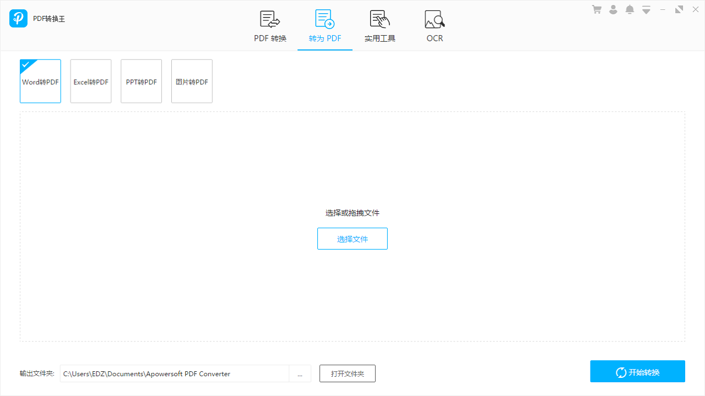Viewport: 705px width, 396px height.
Task: Switch to Excel转PDF conversion
Action: [90, 81]
